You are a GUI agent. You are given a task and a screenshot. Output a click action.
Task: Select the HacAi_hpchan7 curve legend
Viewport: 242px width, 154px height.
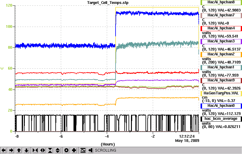coord(221,15)
